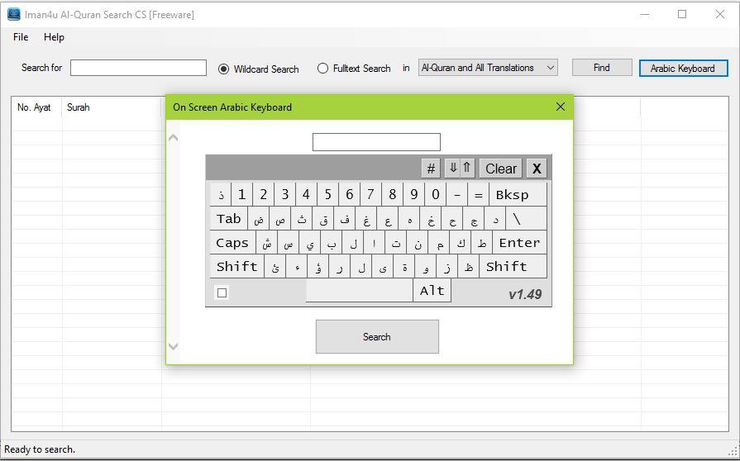Tap the Arabic ف key
This screenshot has height=461, width=740.
[345, 219]
